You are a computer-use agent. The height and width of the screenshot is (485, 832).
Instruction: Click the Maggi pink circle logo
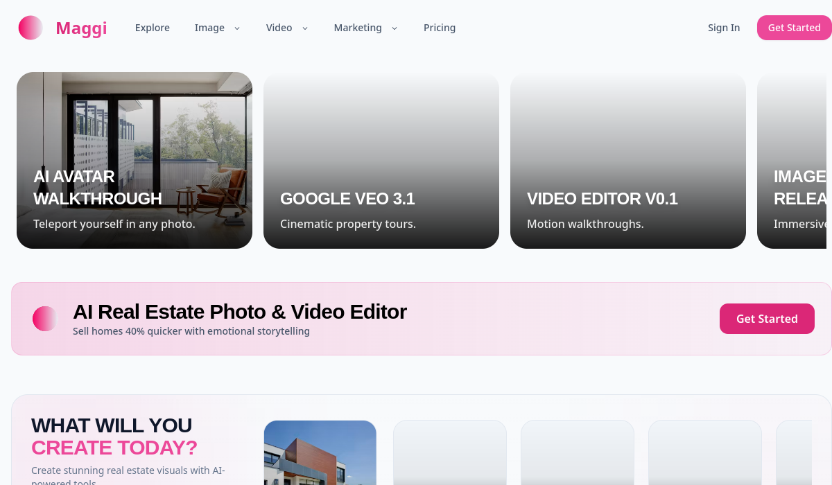[31, 28]
